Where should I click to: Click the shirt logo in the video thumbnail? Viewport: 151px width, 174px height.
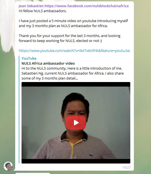pos(91,155)
